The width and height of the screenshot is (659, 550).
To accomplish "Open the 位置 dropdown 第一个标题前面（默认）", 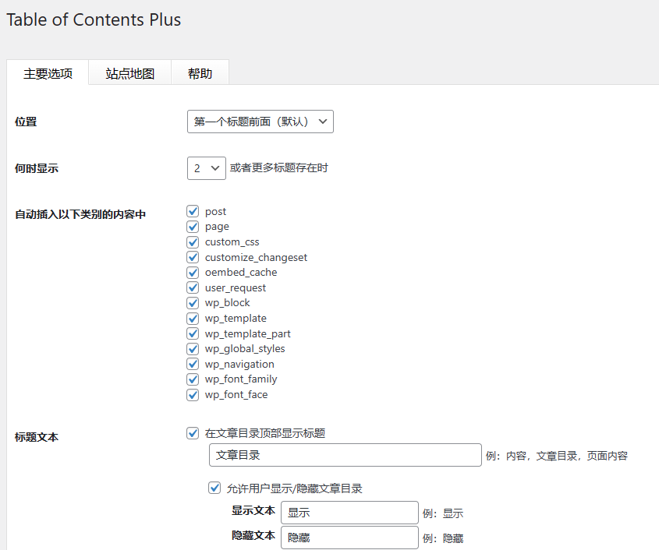I will click(x=260, y=122).
